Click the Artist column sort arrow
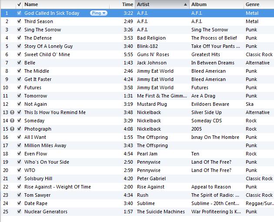 [185, 4]
